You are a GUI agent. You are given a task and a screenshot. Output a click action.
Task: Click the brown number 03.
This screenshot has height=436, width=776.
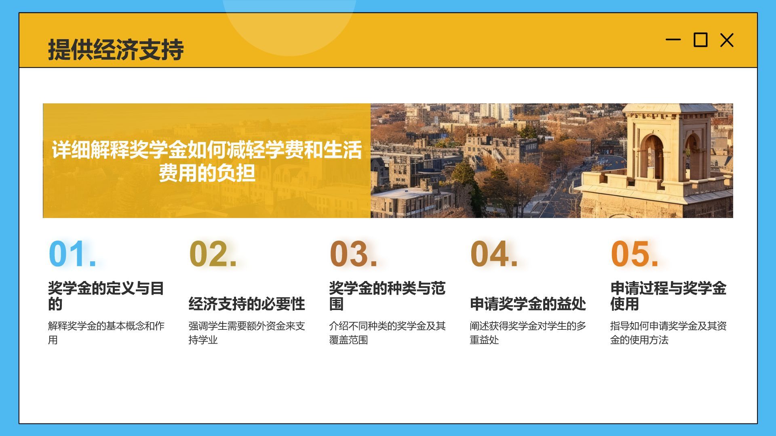[x=353, y=254]
